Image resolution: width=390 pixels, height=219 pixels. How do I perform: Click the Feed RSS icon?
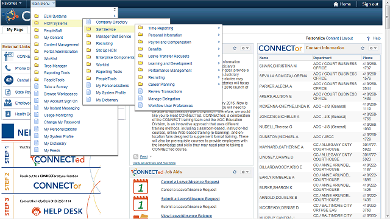(135, 157)
